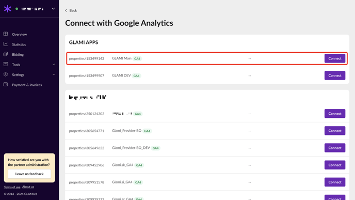Click the Back arrow chevron icon
Image resolution: width=355 pixels, height=200 pixels.
coord(66,10)
